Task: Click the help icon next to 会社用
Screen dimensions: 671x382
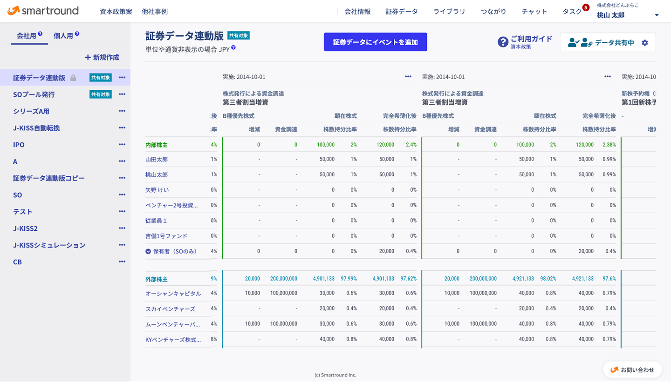Action: pos(41,34)
